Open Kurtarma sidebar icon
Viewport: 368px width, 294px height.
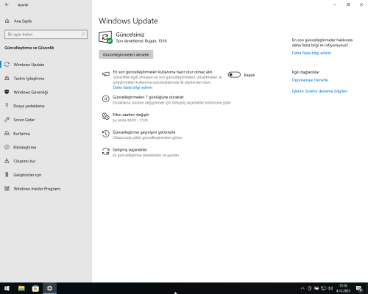click(x=7, y=133)
